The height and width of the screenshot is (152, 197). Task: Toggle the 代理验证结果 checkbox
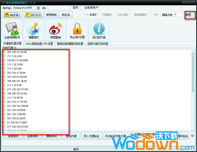(x=131, y=135)
